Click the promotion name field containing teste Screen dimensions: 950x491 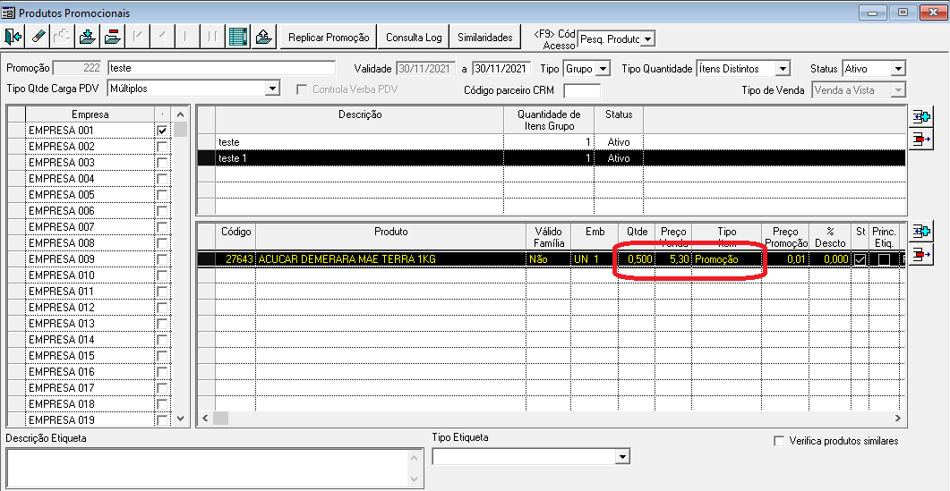(x=221, y=68)
